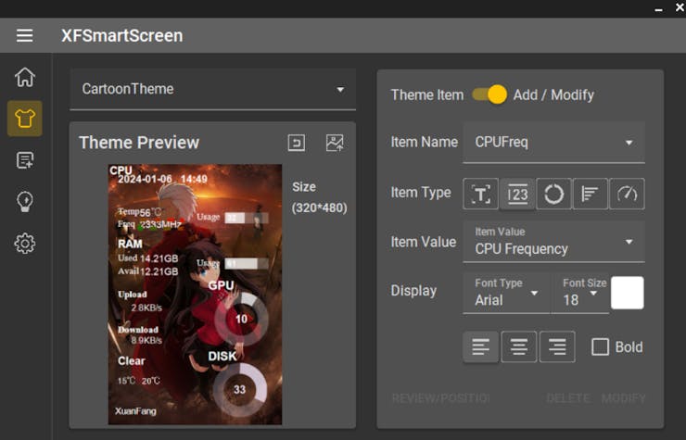Toggle the Add / Modify switch
Viewport: 686px width, 440px height.
[489, 94]
